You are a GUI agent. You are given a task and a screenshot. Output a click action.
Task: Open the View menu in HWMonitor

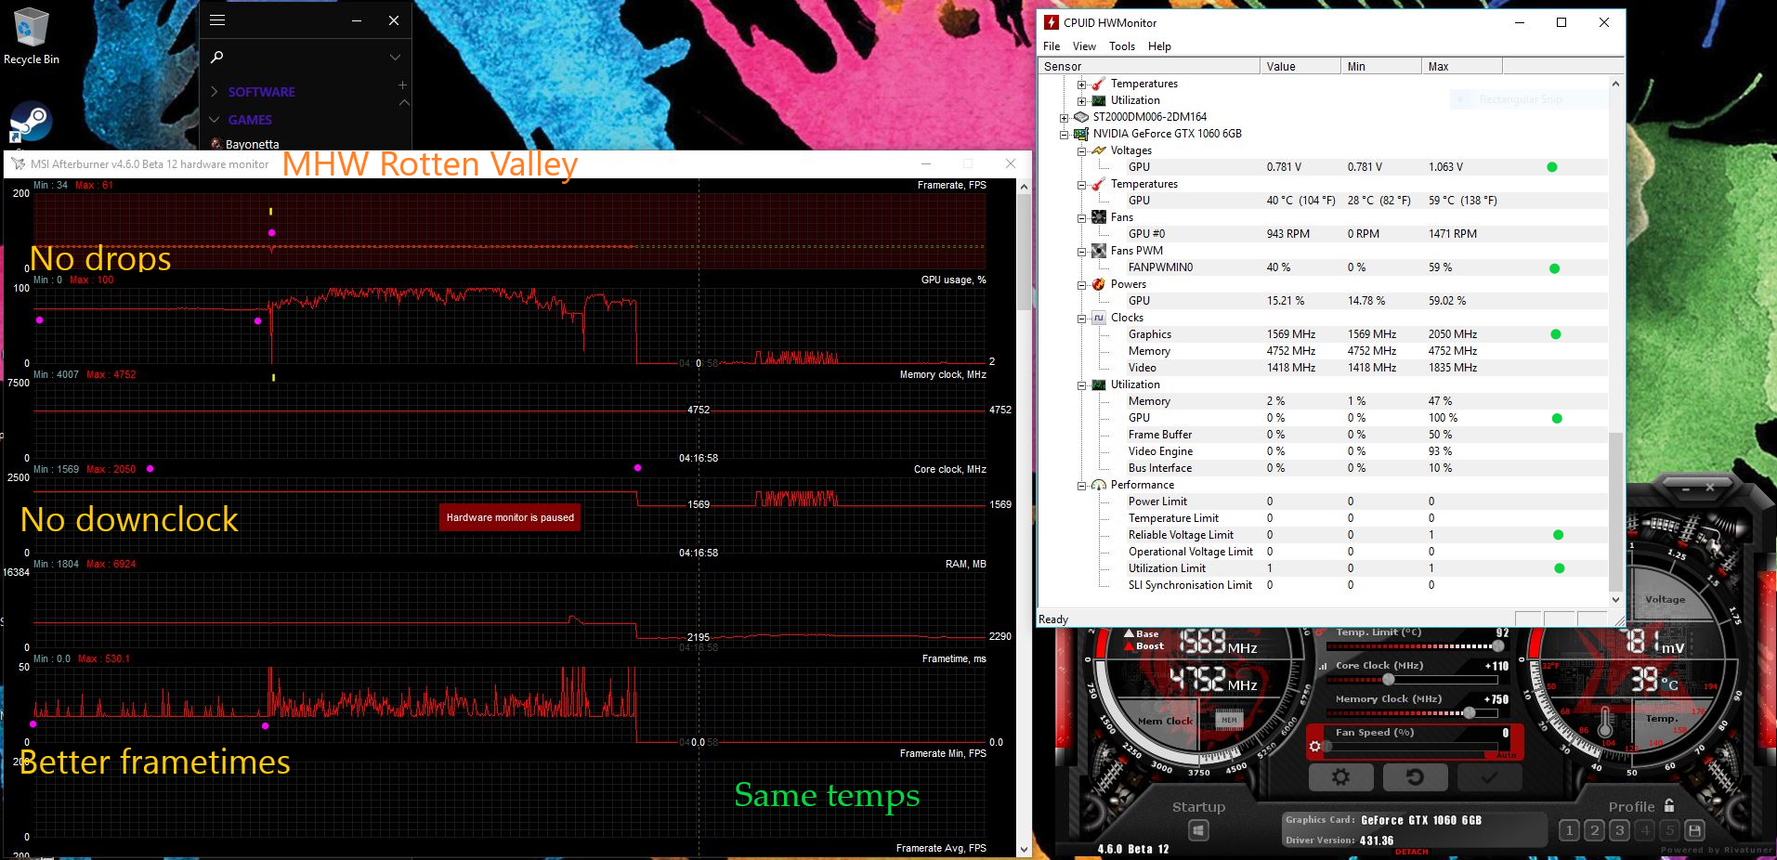pyautogui.click(x=1084, y=46)
